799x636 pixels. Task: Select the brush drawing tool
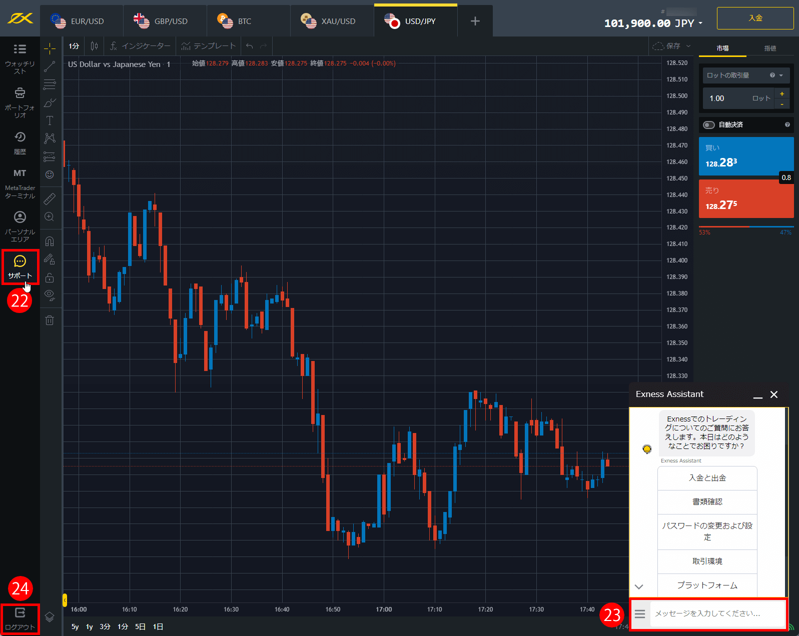[x=50, y=102]
